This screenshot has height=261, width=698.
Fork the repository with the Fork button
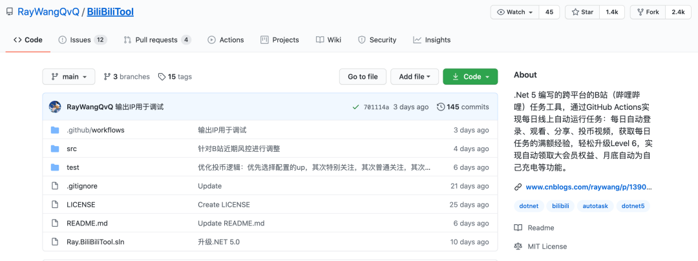point(646,12)
